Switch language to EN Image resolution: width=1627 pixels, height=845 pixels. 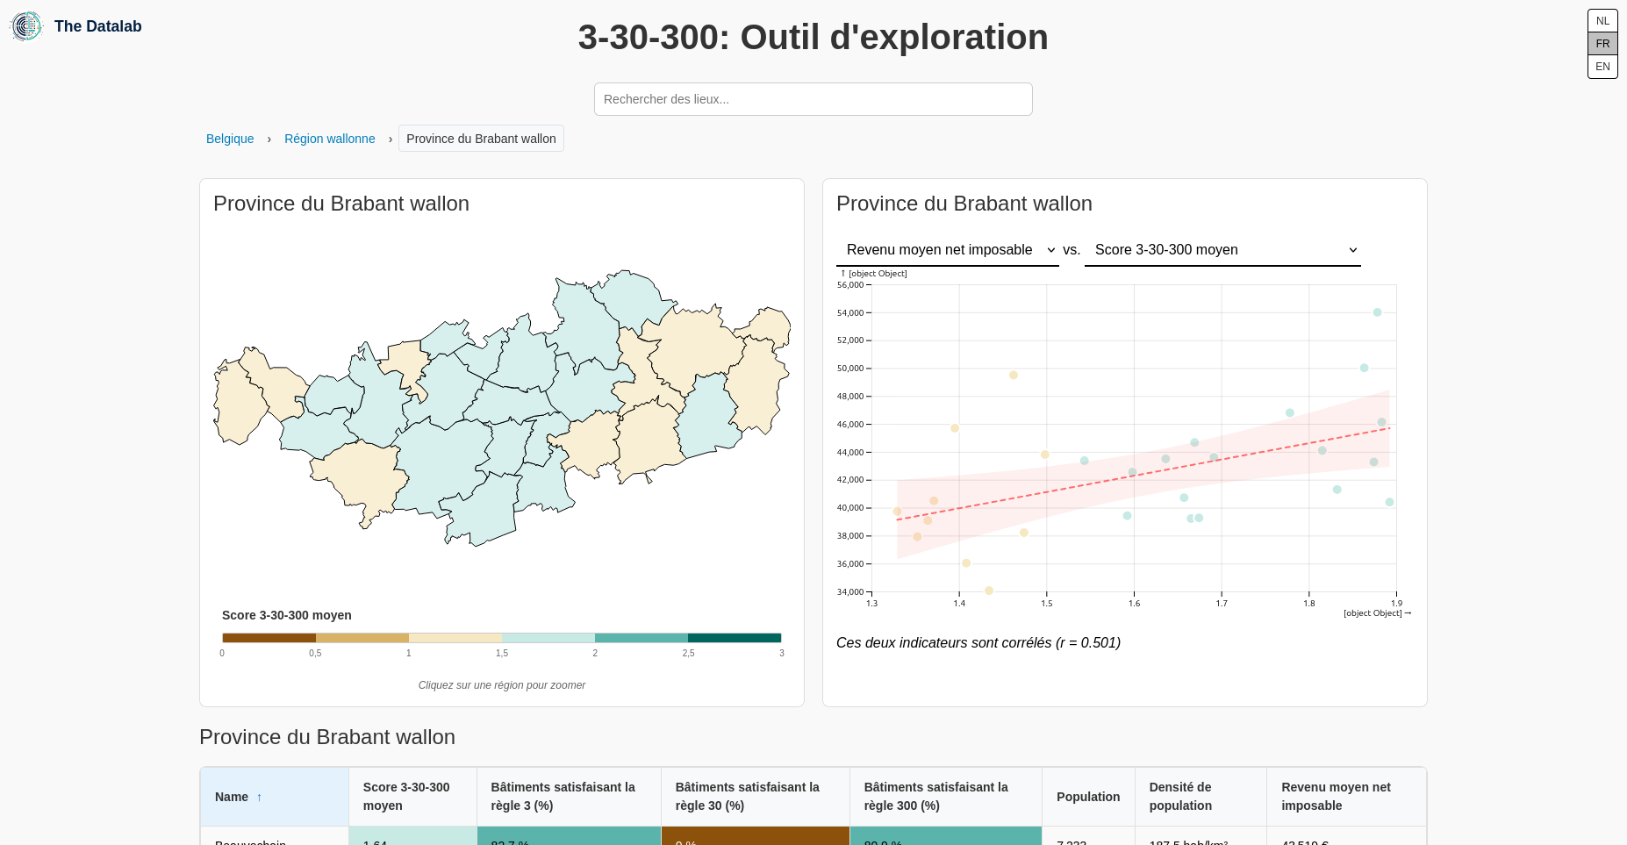pyautogui.click(x=1602, y=67)
